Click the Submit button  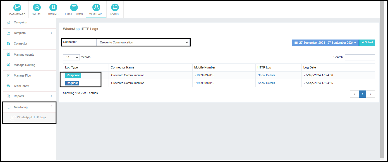pyautogui.click(x=367, y=42)
